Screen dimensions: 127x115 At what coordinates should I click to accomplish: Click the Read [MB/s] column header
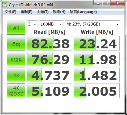click(x=49, y=32)
